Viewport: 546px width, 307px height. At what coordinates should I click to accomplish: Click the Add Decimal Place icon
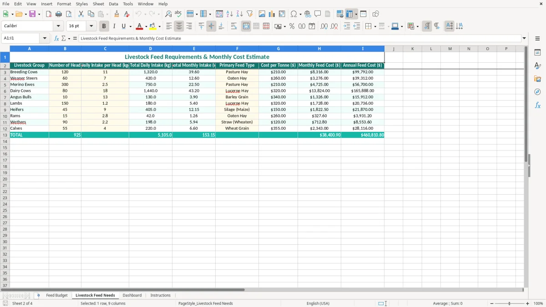tap(324, 26)
